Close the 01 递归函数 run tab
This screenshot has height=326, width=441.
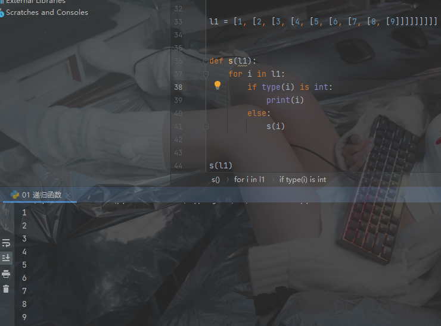click(x=68, y=195)
